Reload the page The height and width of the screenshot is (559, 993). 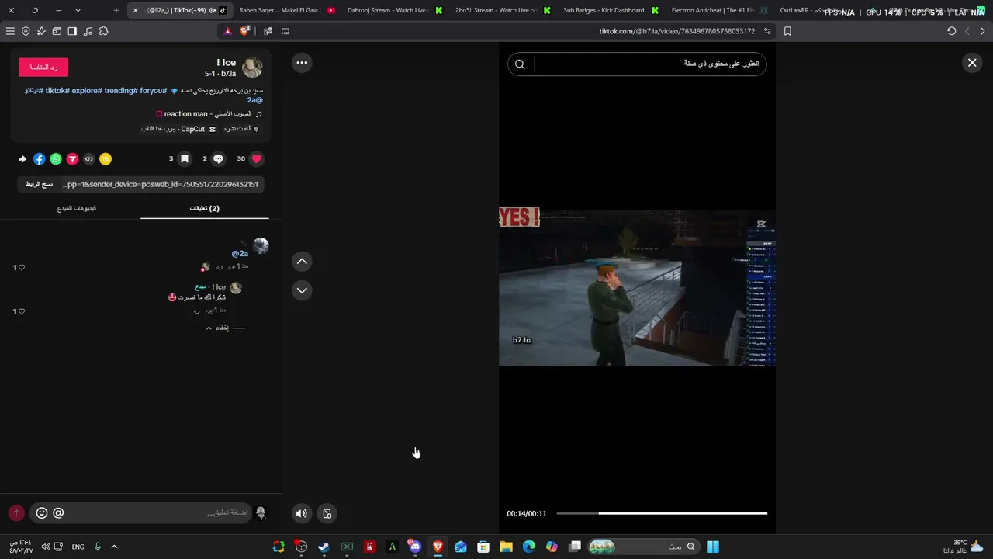(952, 31)
